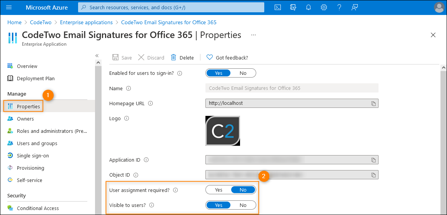Copy the Object ID value
Screen dimensions: 447x215
pos(374,175)
